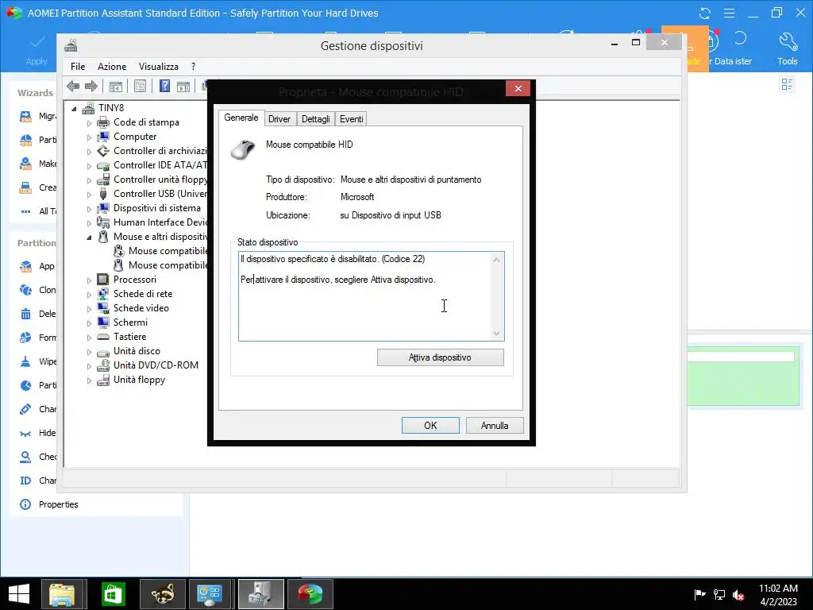Switch to the Eventi tab
This screenshot has height=610, width=813.
[352, 119]
